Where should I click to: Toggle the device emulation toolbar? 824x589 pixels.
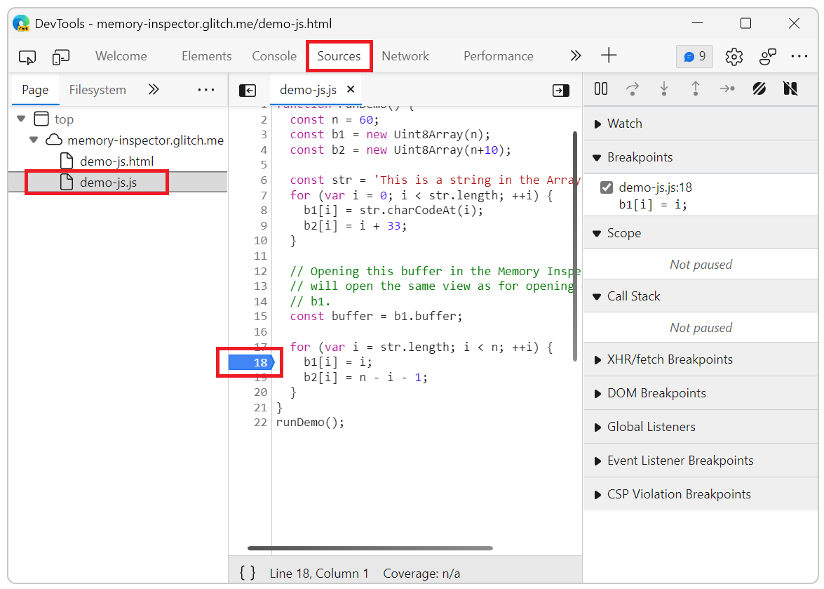point(60,57)
